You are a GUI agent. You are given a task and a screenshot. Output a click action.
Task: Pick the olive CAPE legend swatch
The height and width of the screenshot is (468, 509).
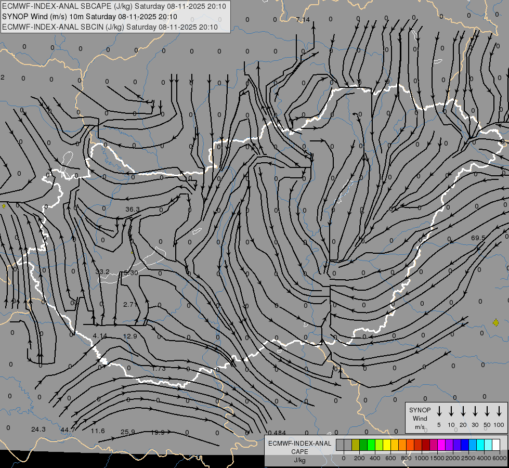point(356,445)
